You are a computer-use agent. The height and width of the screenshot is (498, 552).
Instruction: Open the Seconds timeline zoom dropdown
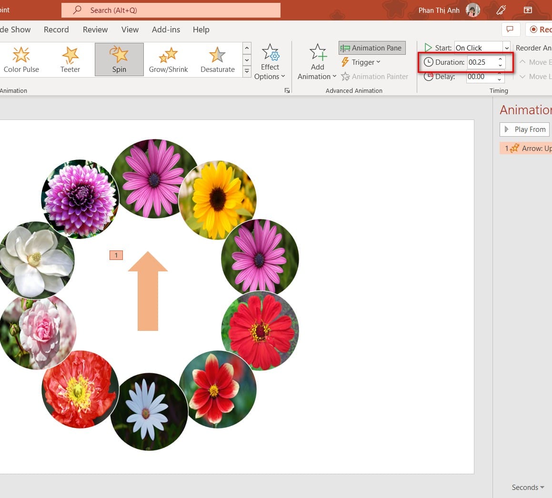[x=528, y=488]
